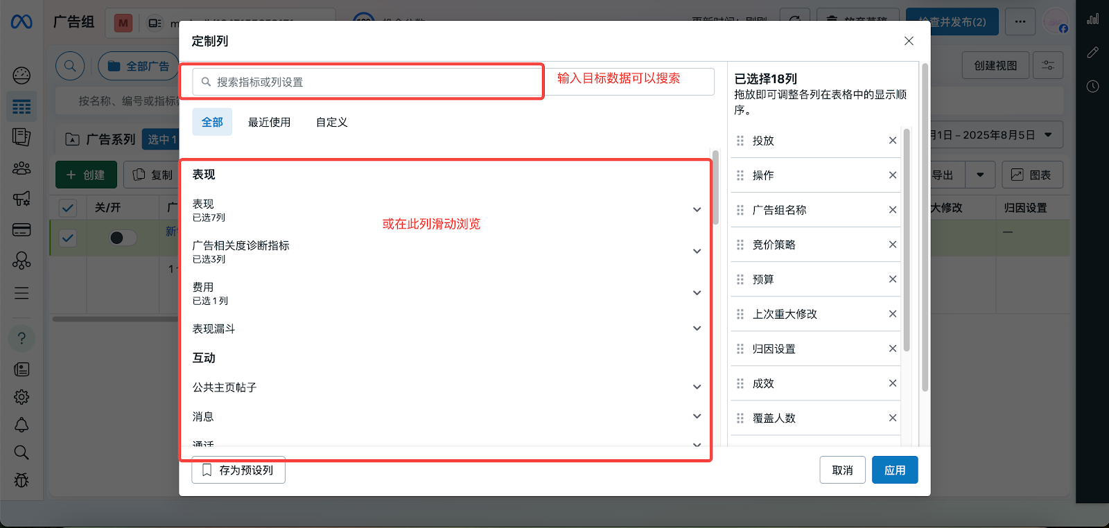Remove 广告组名称 column from selected list
This screenshot has width=1109, height=528.
(893, 210)
